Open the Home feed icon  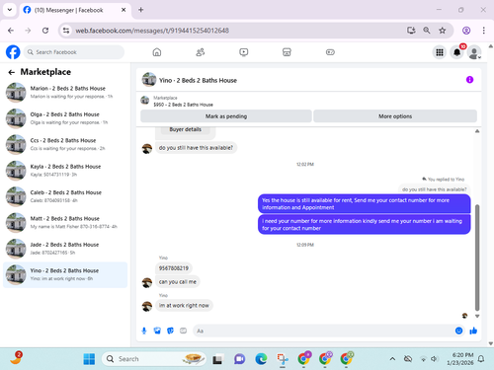157,52
